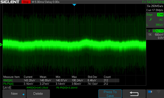The image size is (164, 98).
Task: Click the RMS Std-Dev value 8.46uV
Action: point(92,80)
